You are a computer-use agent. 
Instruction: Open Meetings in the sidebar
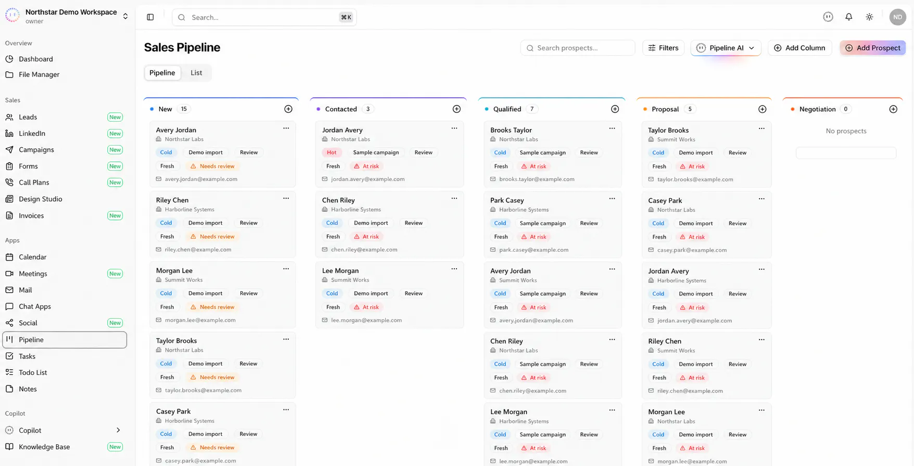click(65, 274)
